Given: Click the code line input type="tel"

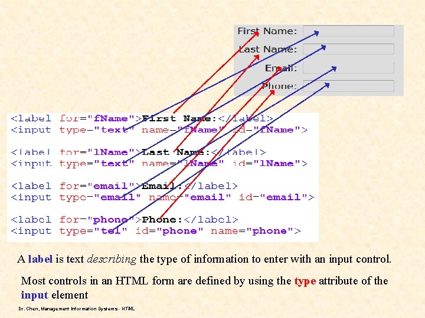Looking at the screenshot, I should coord(156,231).
